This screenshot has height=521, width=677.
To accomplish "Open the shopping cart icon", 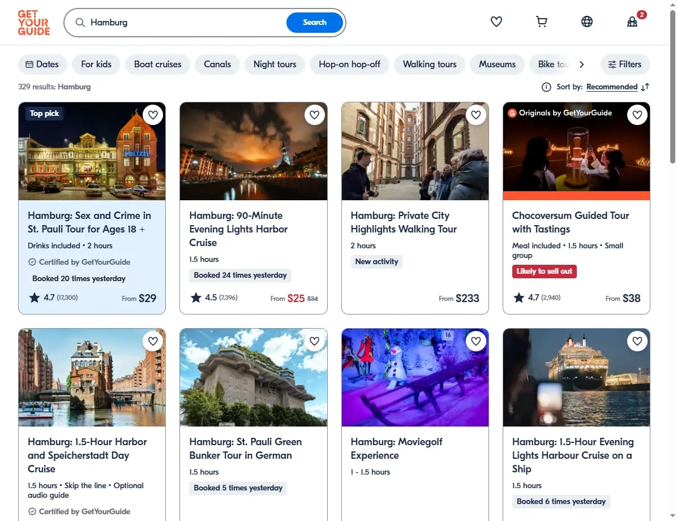I will point(541,21).
